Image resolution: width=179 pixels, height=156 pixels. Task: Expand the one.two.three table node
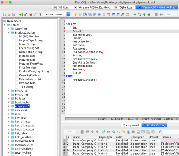(9, 149)
